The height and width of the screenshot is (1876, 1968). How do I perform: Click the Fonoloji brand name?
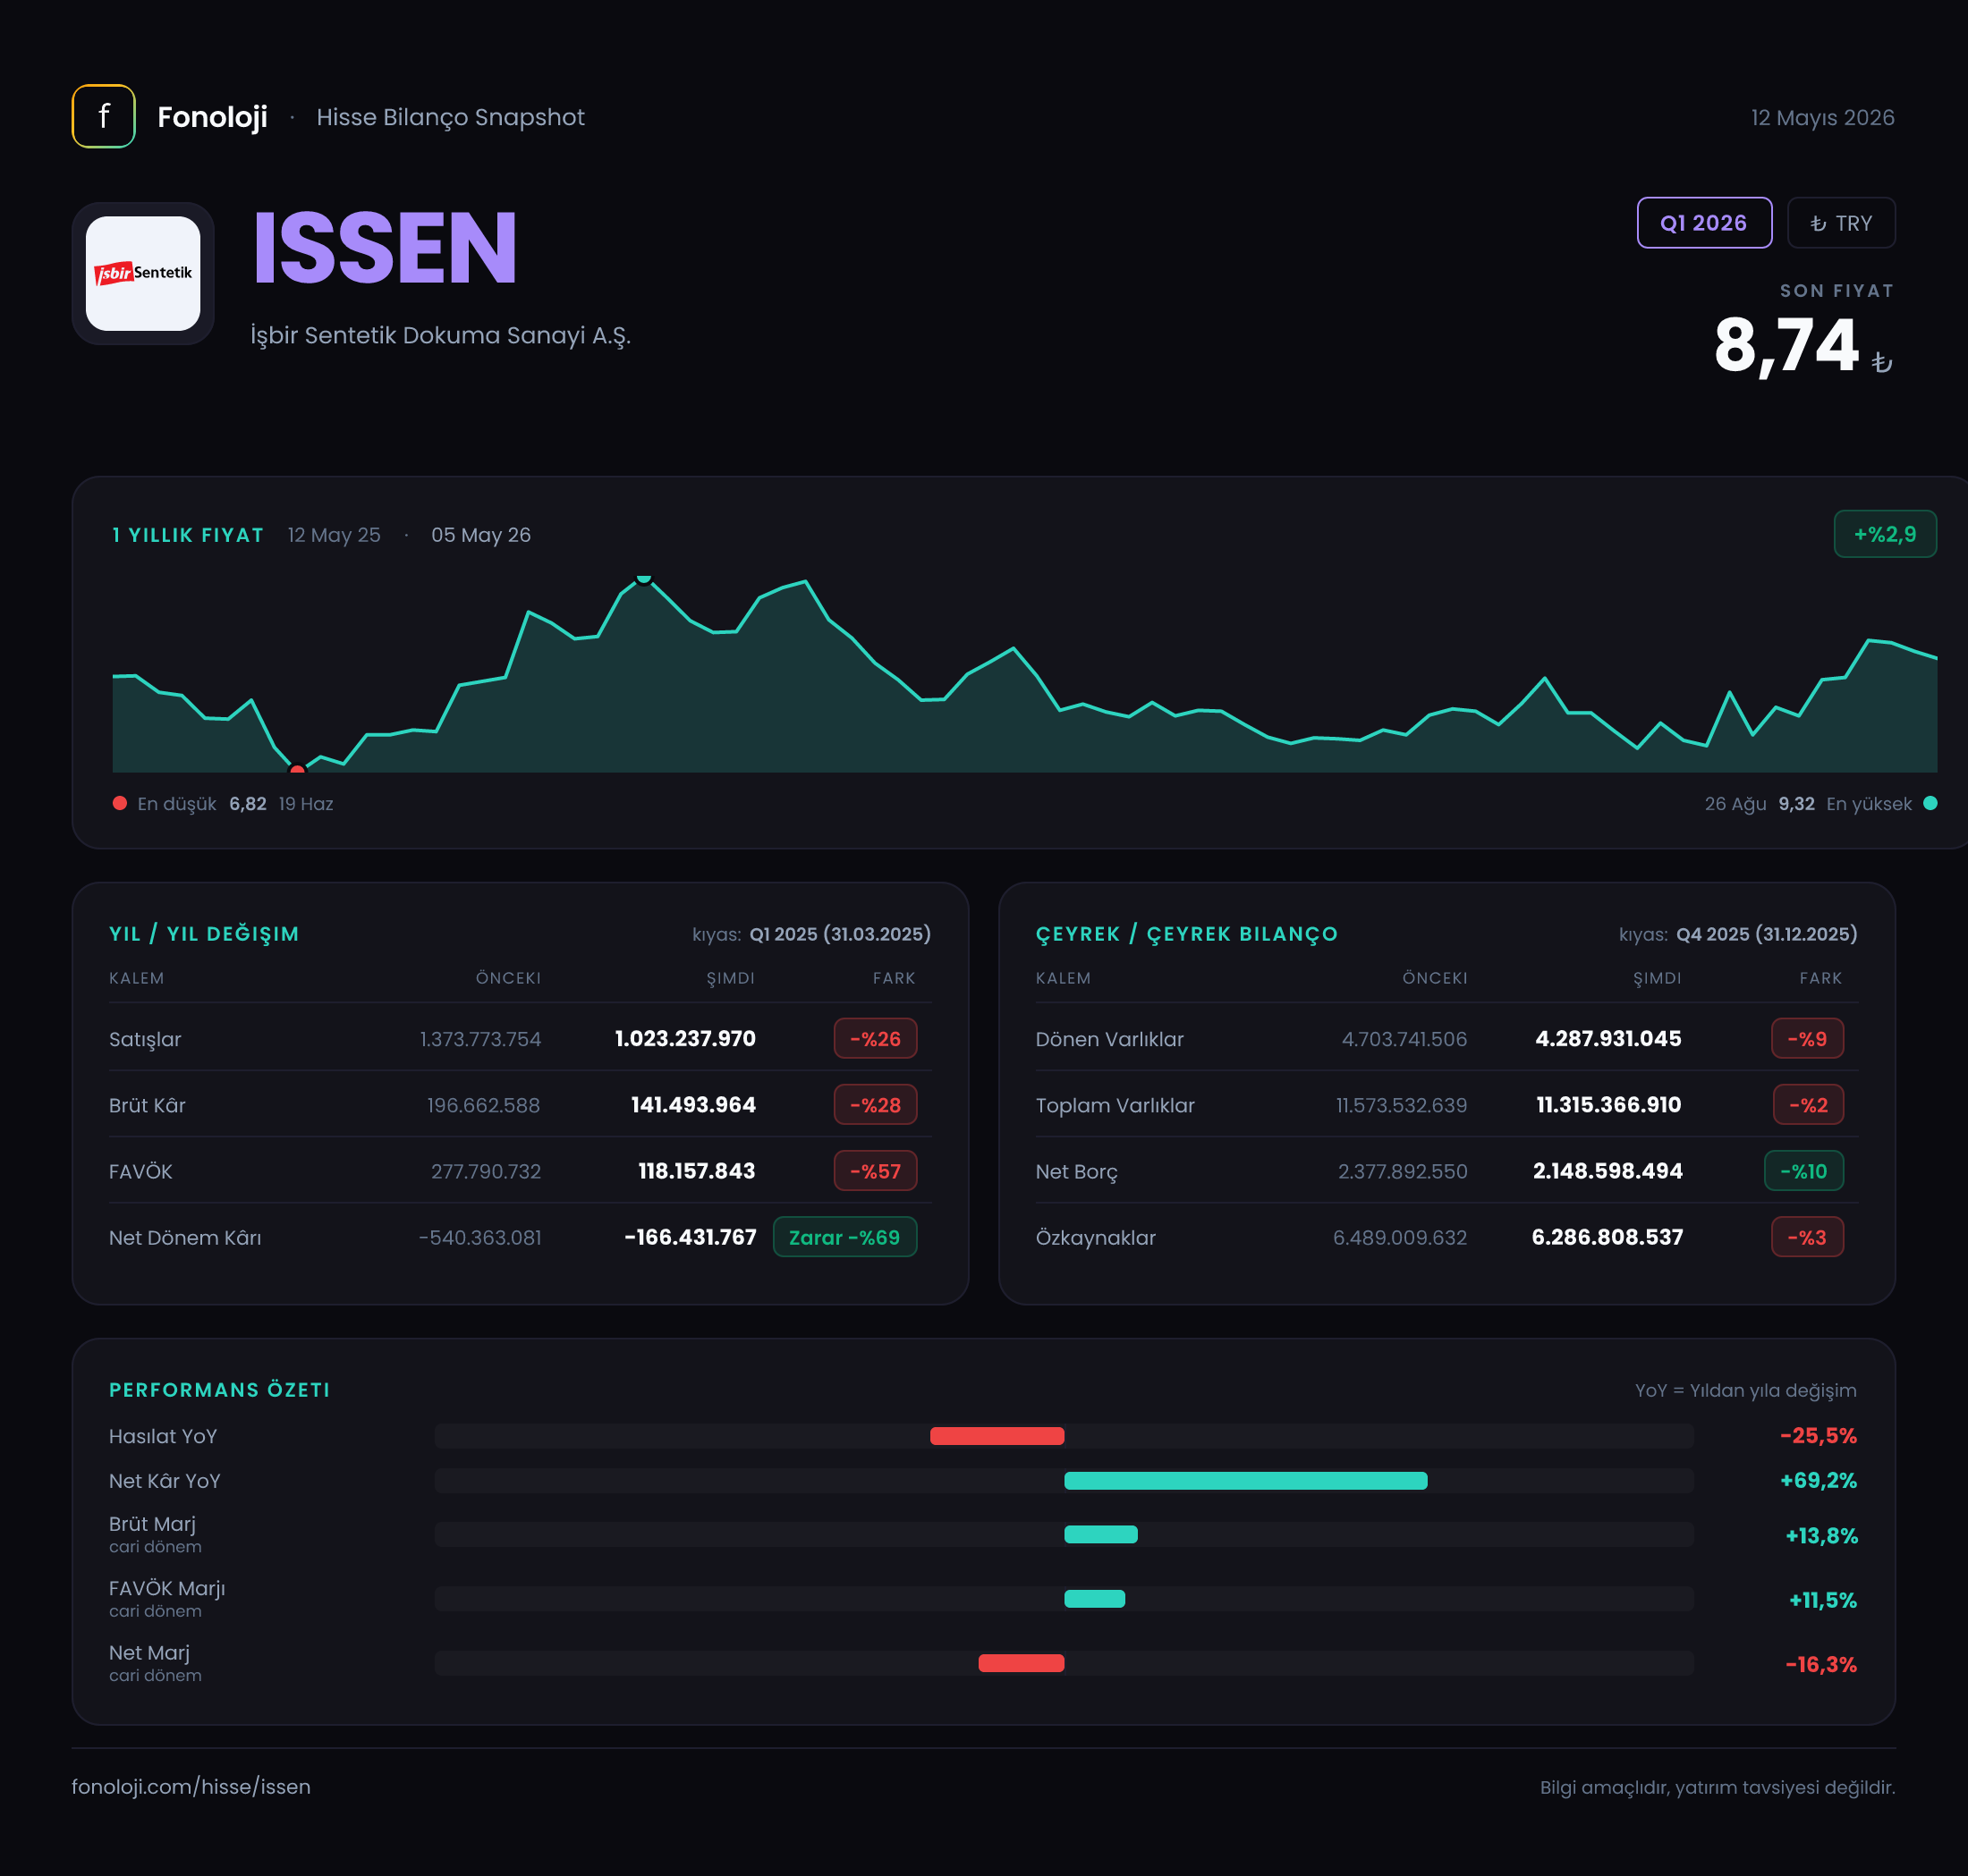tap(212, 117)
